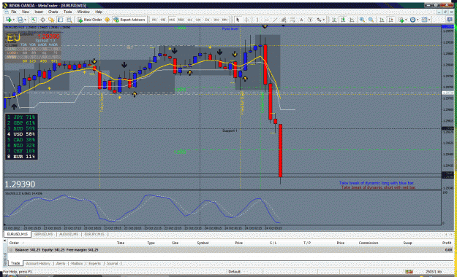Select the M5 timeframe button
Image resolution: width=457 pixels, height=277 pixels.
pos(163,20)
